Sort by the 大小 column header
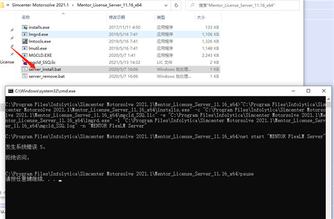 tap(200, 17)
